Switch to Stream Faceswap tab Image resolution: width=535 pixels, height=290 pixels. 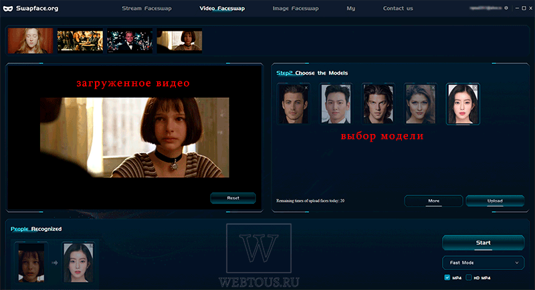[146, 8]
